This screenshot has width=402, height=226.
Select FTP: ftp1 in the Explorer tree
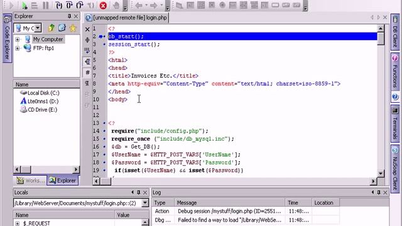tap(43, 48)
